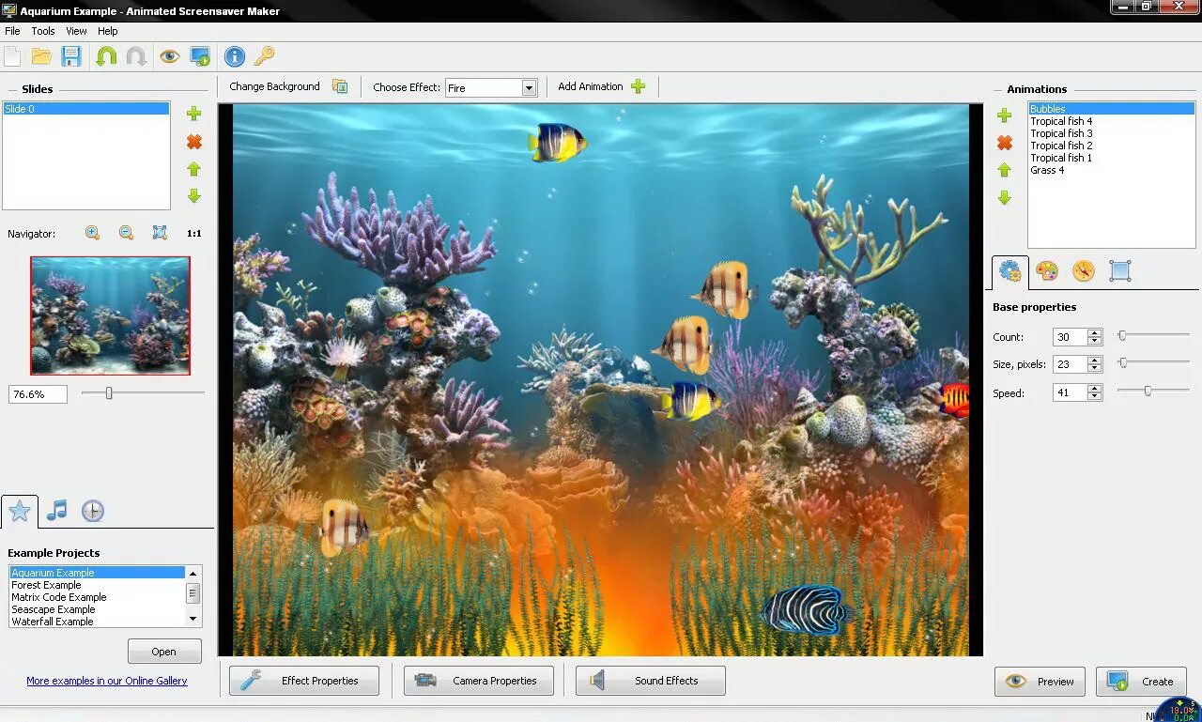1202x722 pixels.
Task: Click the zoom-in magnifier in Navigator
Action: pos(91,232)
